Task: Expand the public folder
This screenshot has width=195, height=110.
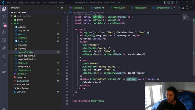Action: (12, 20)
